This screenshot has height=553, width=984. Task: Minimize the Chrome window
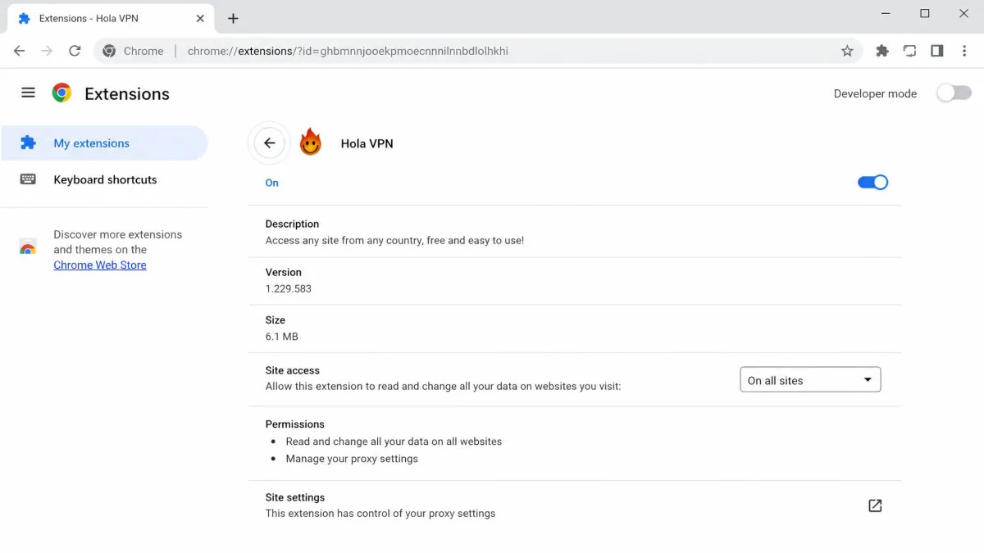point(886,14)
